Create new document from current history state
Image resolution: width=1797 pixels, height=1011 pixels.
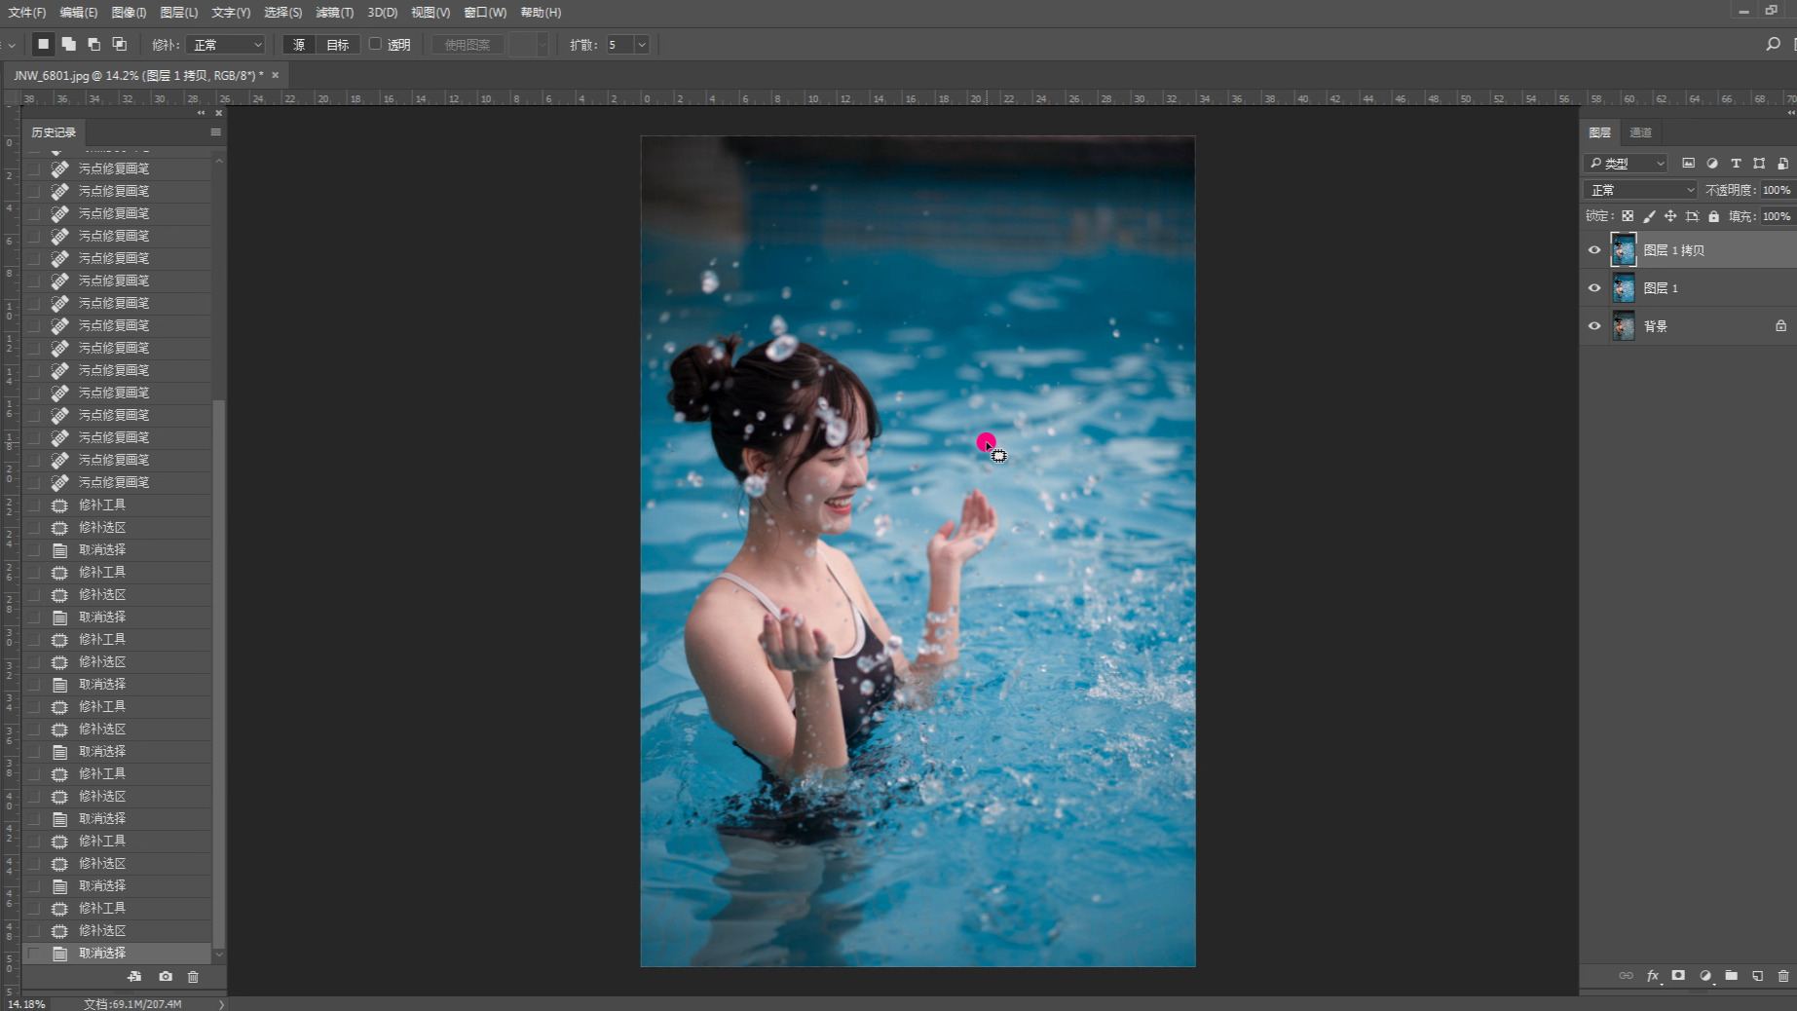tap(134, 976)
